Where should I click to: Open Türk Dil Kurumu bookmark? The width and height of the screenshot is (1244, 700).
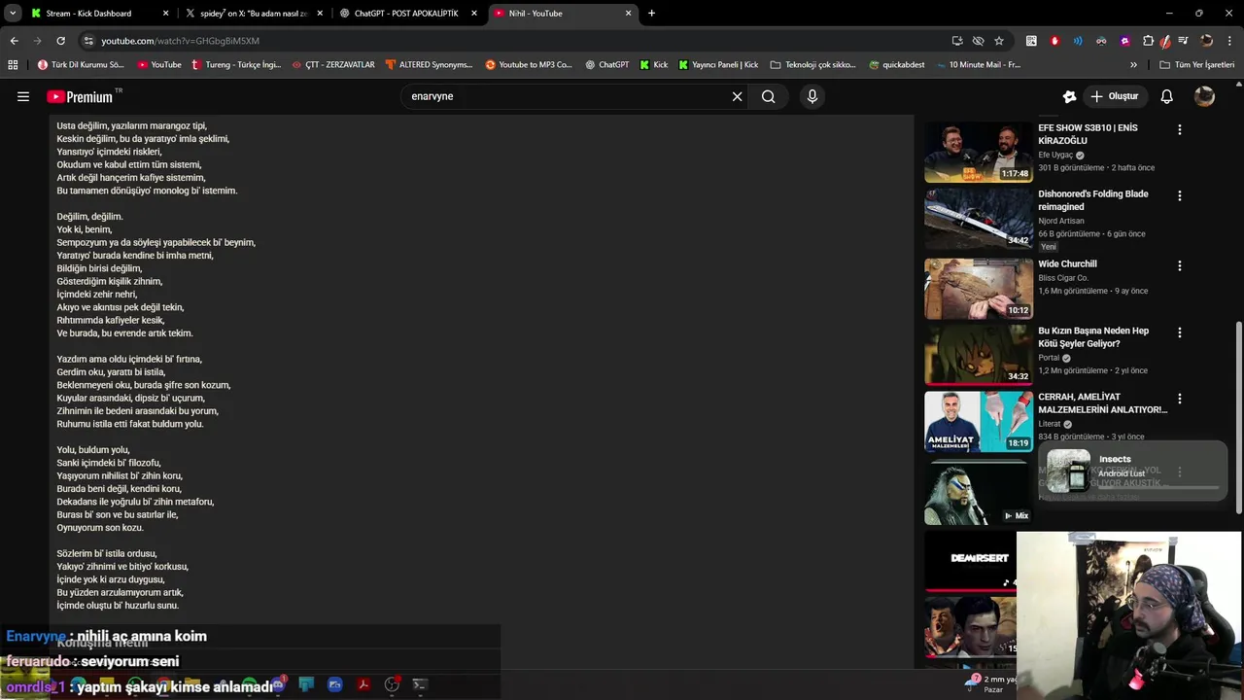[x=81, y=65]
